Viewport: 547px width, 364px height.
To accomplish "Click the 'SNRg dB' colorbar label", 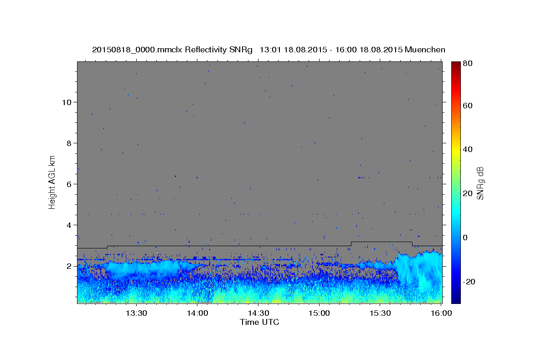I will (x=480, y=183).
